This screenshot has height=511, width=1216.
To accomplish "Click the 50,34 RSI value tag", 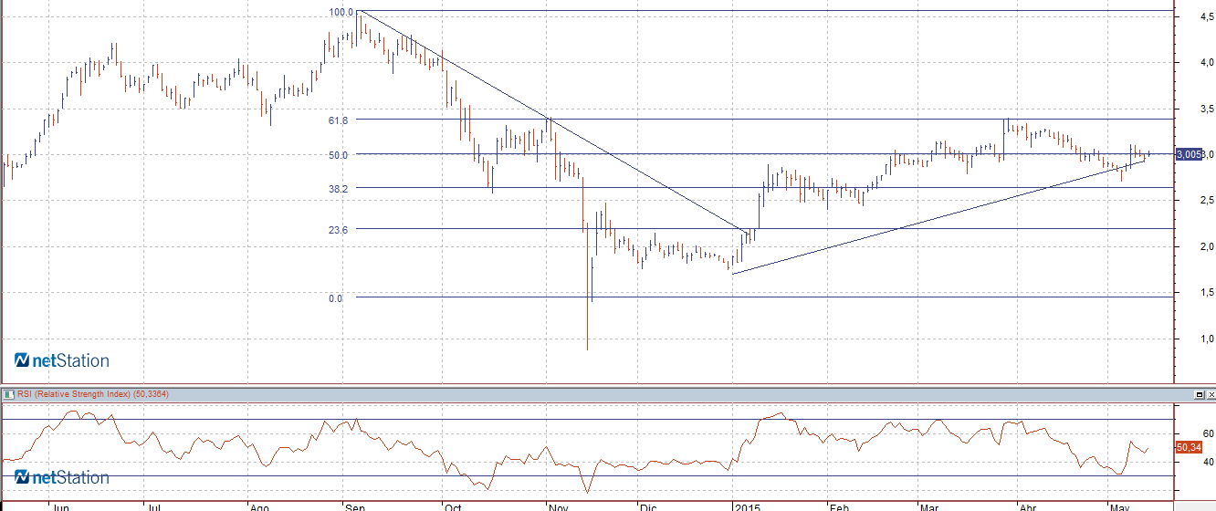I will tap(1188, 447).
